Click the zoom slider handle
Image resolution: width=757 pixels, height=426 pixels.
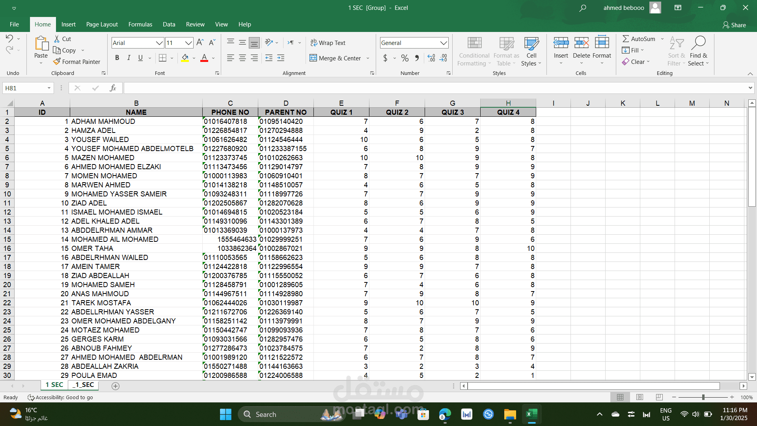(703, 397)
